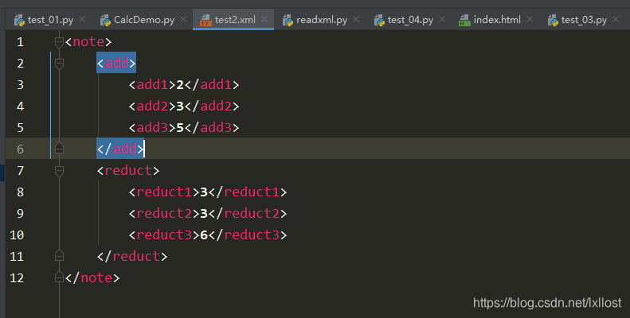
Task: Click the <reduct3>6</reduct3> line
Action: (208, 235)
